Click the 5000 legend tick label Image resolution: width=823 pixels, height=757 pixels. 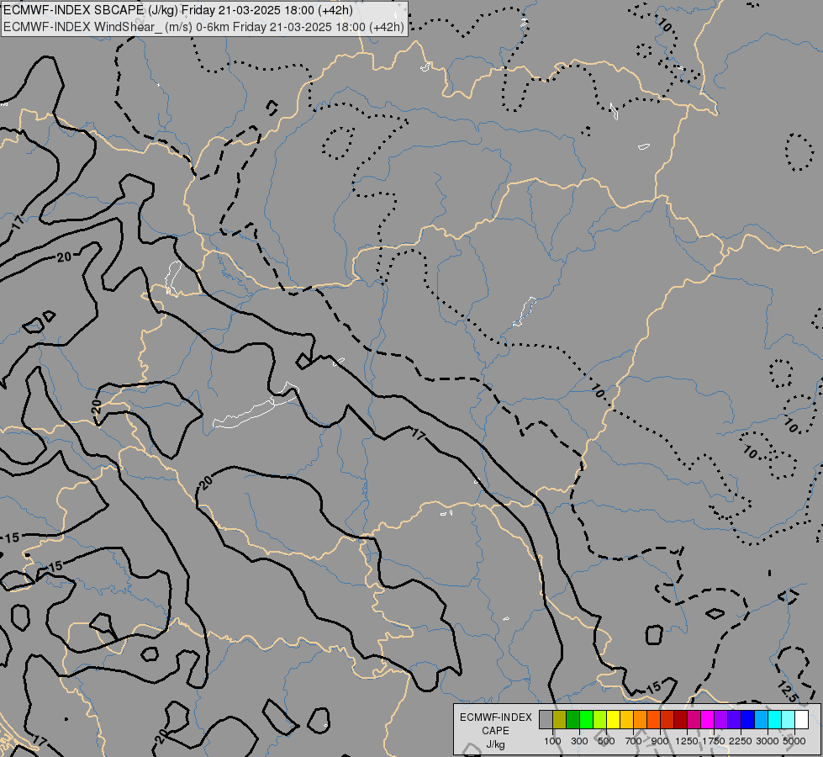coord(794,741)
